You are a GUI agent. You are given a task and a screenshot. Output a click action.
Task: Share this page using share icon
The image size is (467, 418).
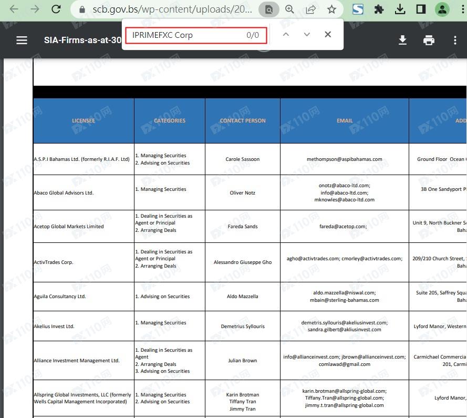click(x=310, y=9)
